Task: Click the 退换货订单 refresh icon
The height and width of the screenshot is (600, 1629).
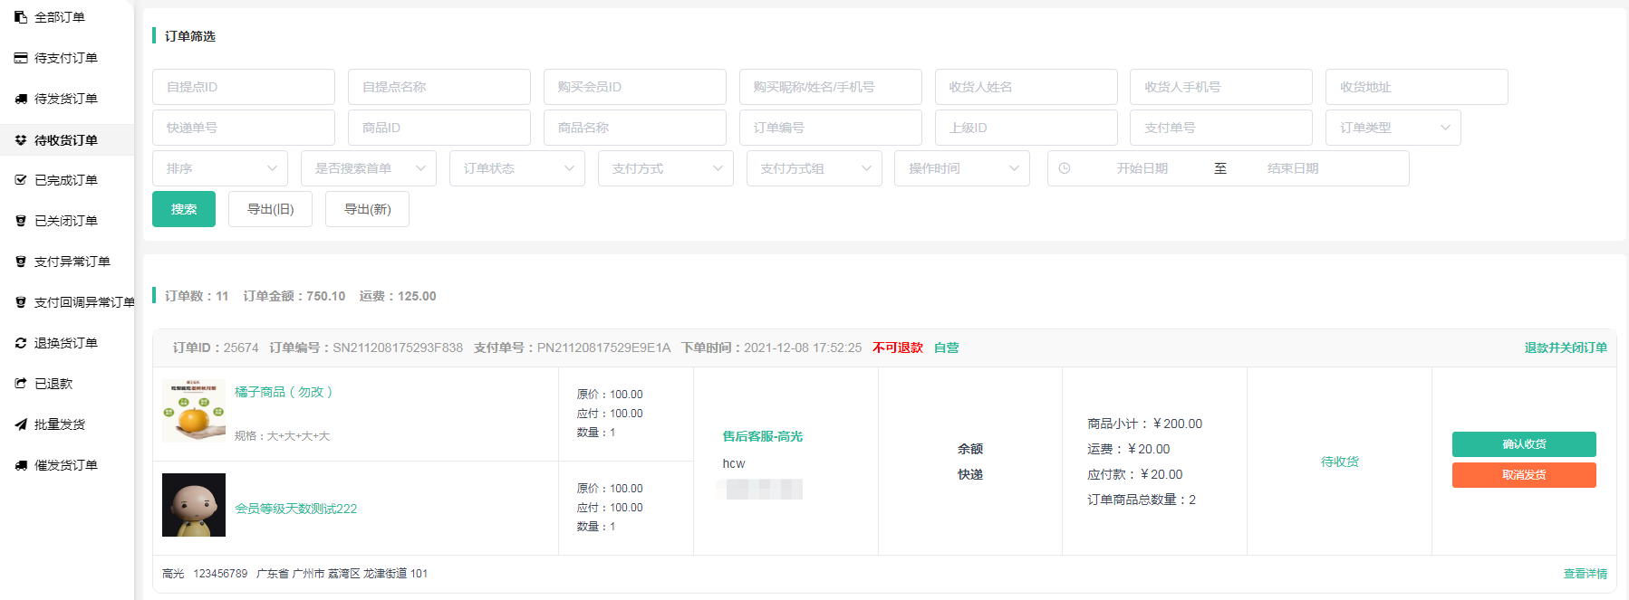Action: (x=21, y=343)
